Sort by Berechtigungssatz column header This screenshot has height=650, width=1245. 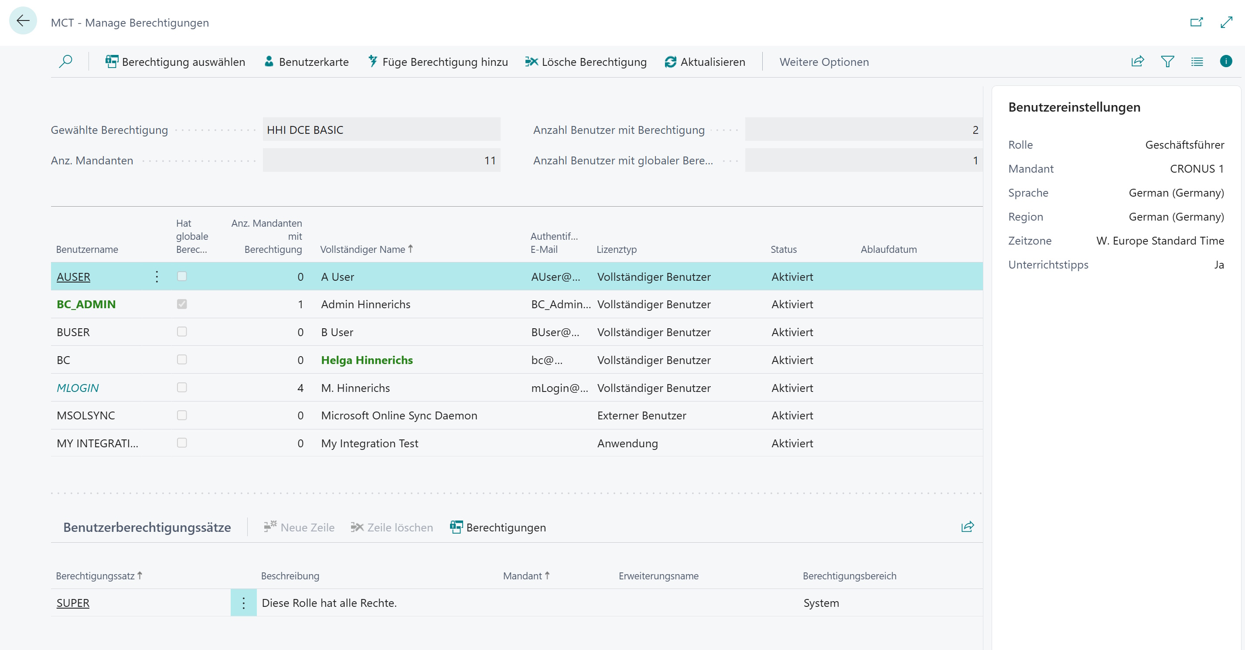[x=99, y=576]
